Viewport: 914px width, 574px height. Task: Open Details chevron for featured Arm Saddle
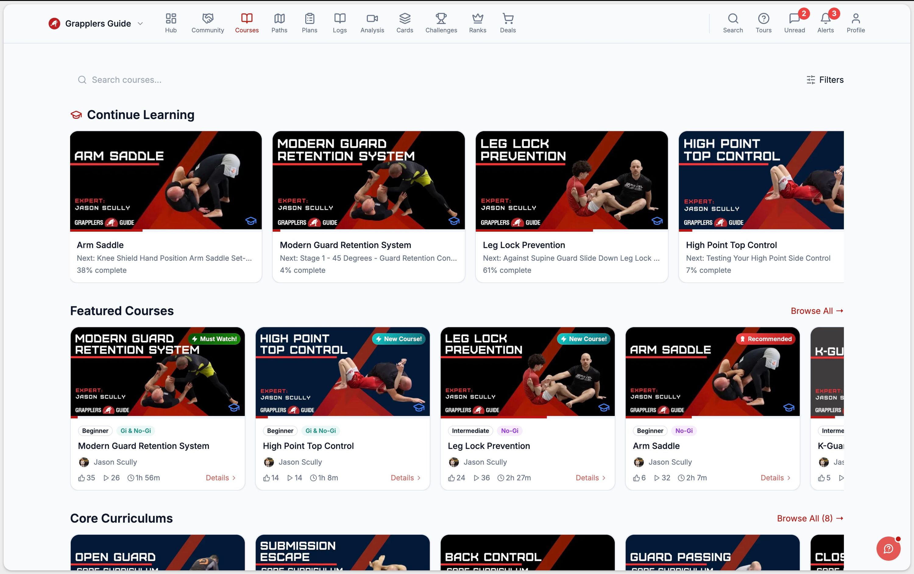tap(788, 478)
